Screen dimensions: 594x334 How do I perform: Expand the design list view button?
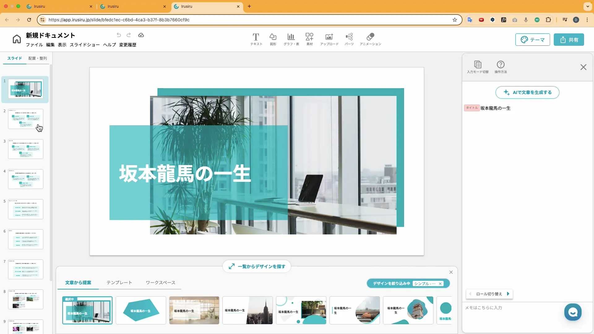(x=257, y=266)
